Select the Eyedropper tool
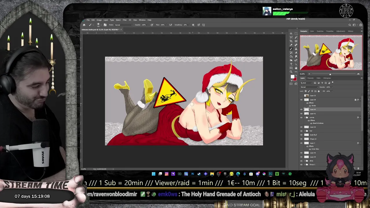Screen dimensions: 370x208 [x=291, y=45]
